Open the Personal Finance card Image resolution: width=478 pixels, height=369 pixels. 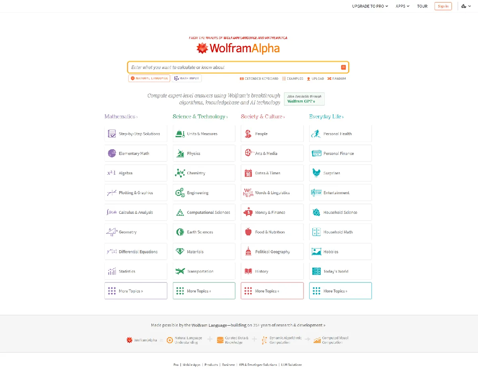340,153
